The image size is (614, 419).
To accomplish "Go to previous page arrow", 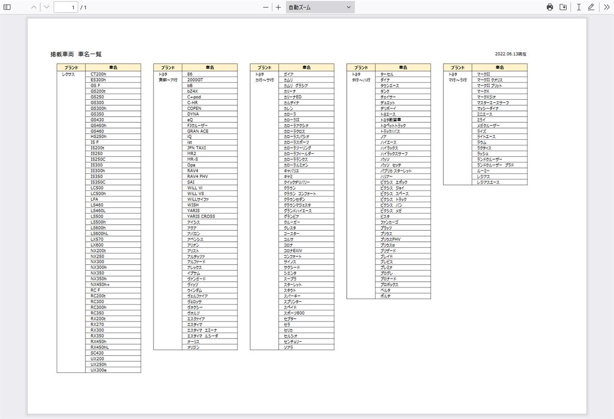I will pos(34,7).
